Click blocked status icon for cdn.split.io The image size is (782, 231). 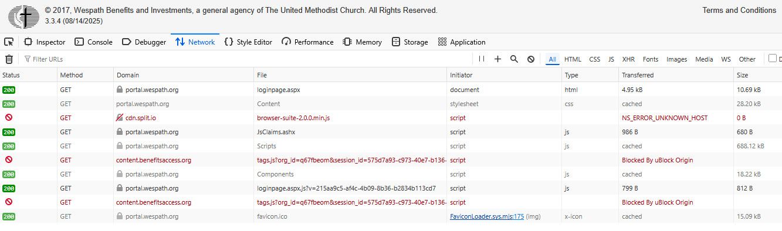tap(9, 118)
